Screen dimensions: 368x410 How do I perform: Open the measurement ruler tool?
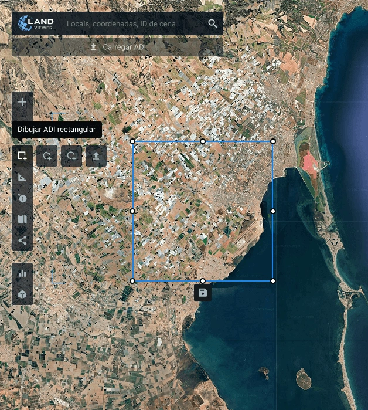coord(22,177)
